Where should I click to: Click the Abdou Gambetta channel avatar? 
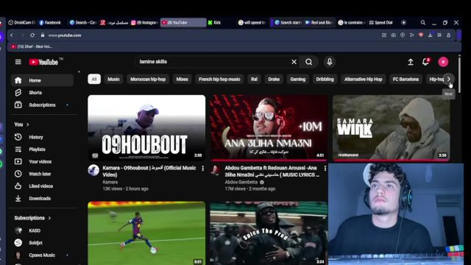click(216, 170)
